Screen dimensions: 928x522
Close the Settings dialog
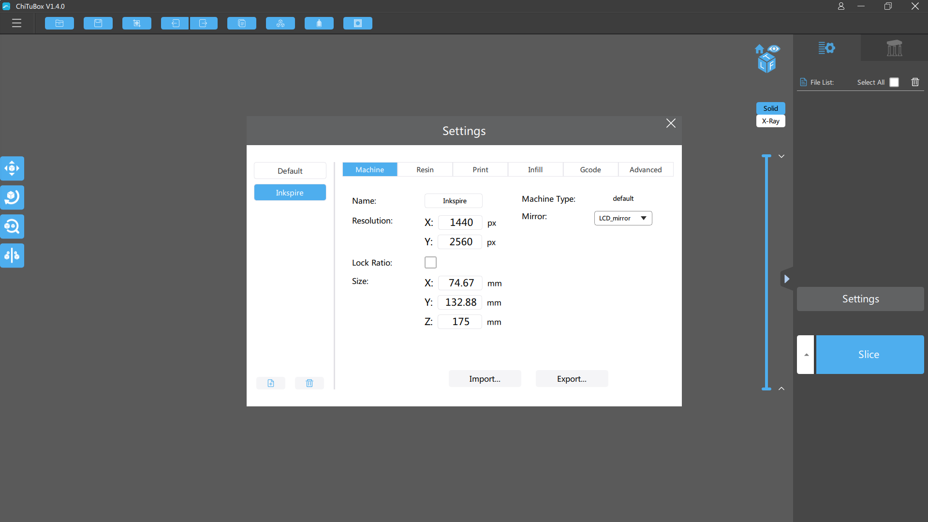click(671, 123)
